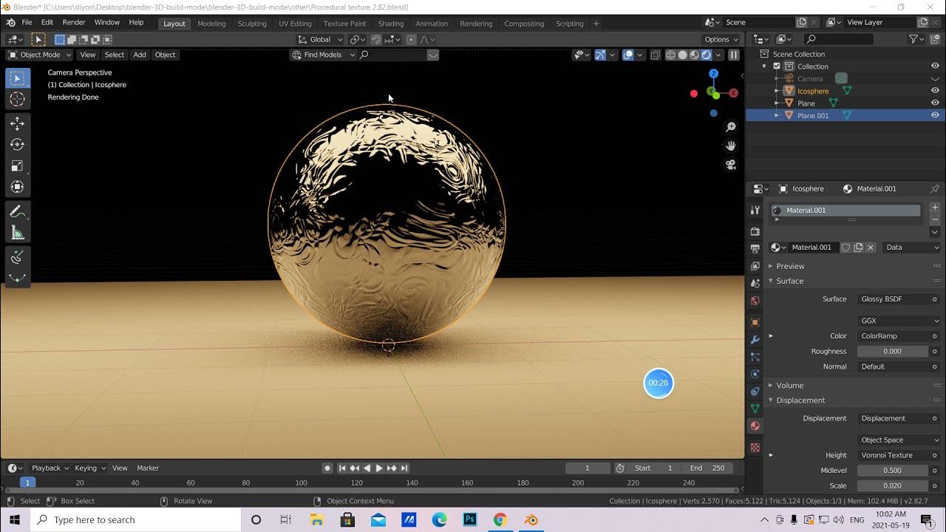The height and width of the screenshot is (532, 946).
Task: Switch viewport to material preview shading
Action: click(x=695, y=55)
